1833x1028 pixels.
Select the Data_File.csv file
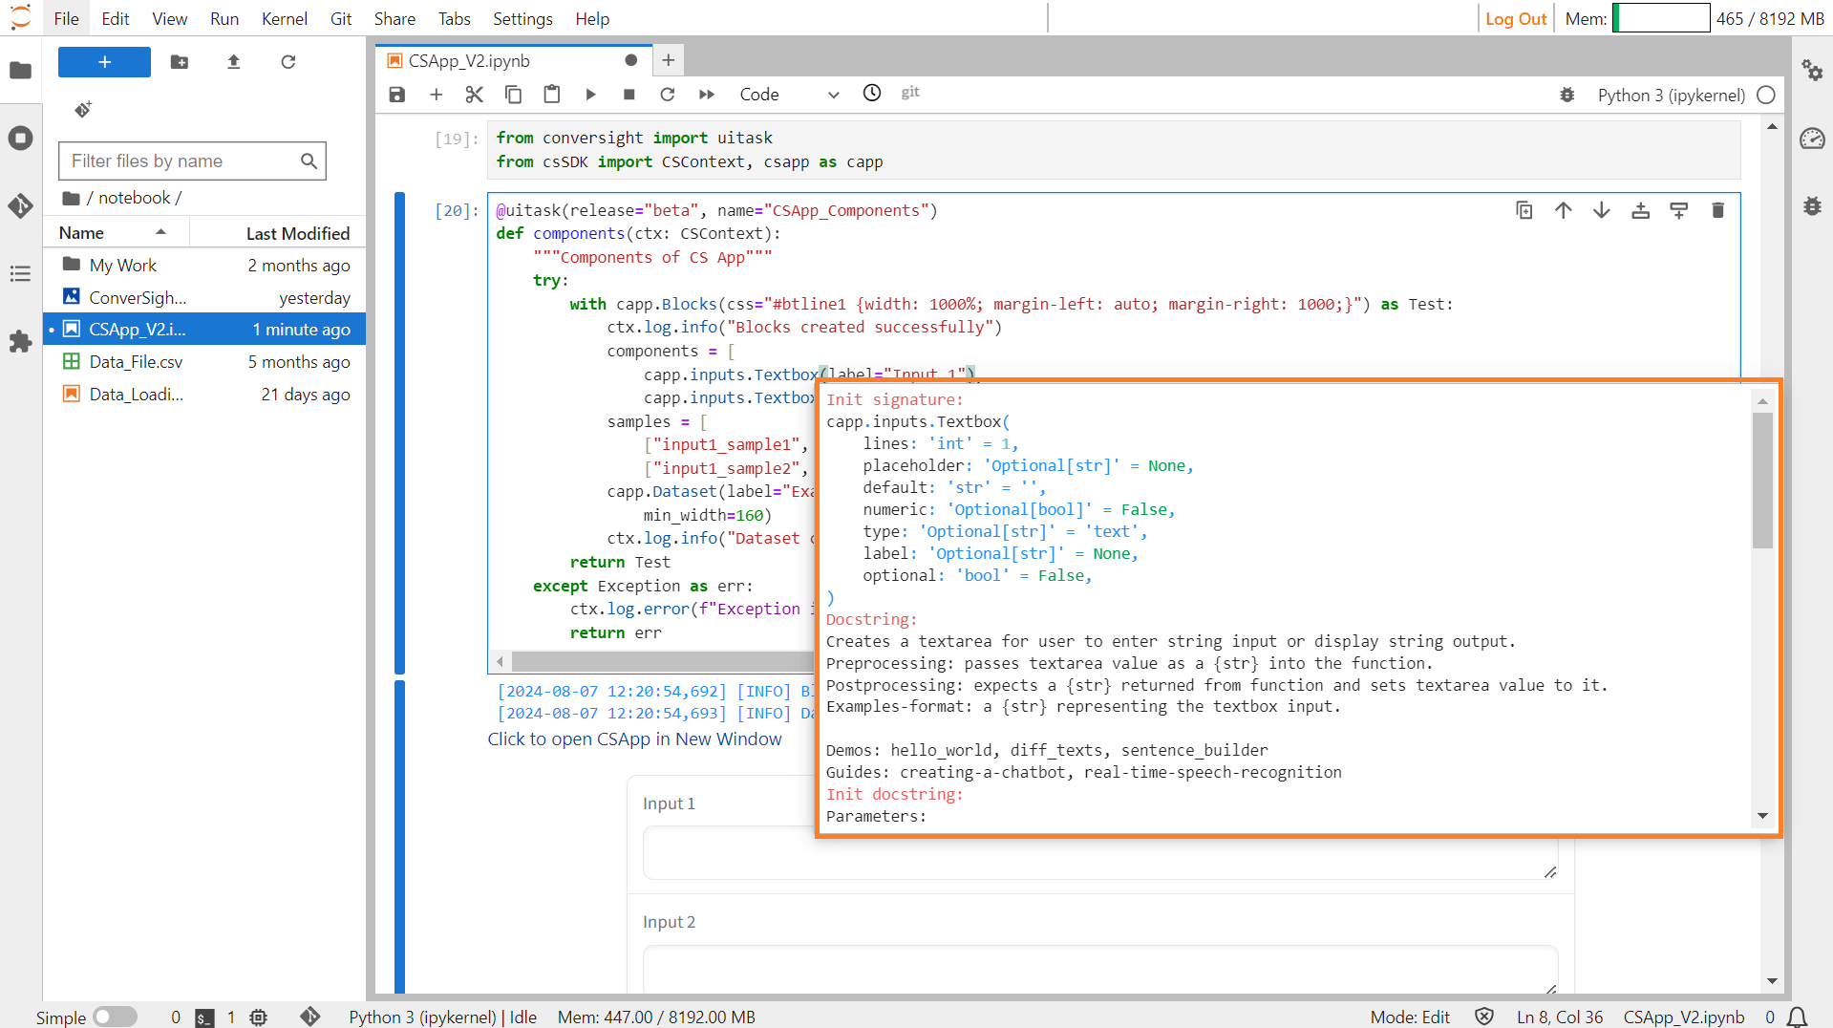204,362
